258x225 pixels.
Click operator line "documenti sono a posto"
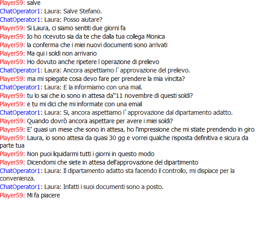[x=82, y=187]
